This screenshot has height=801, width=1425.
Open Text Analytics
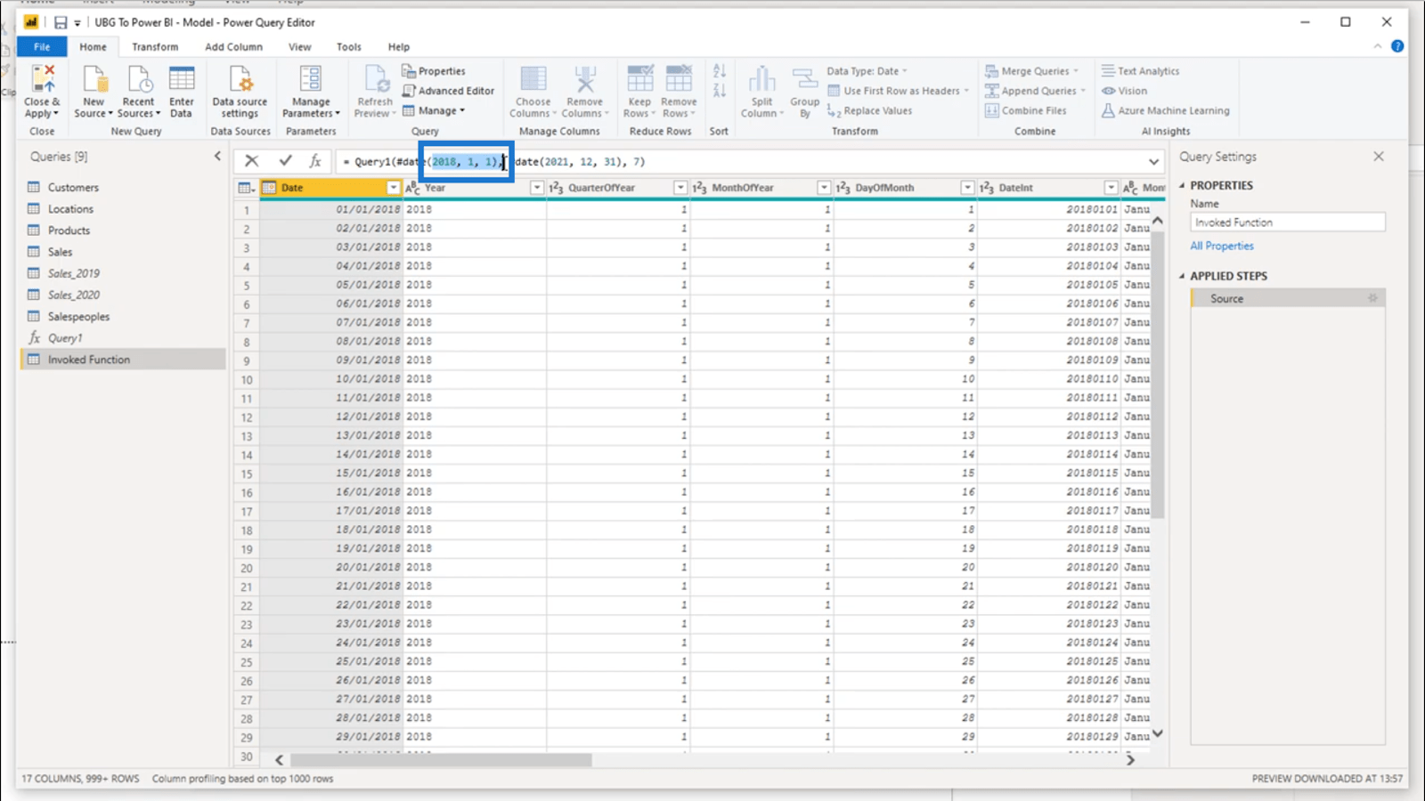coord(1140,71)
